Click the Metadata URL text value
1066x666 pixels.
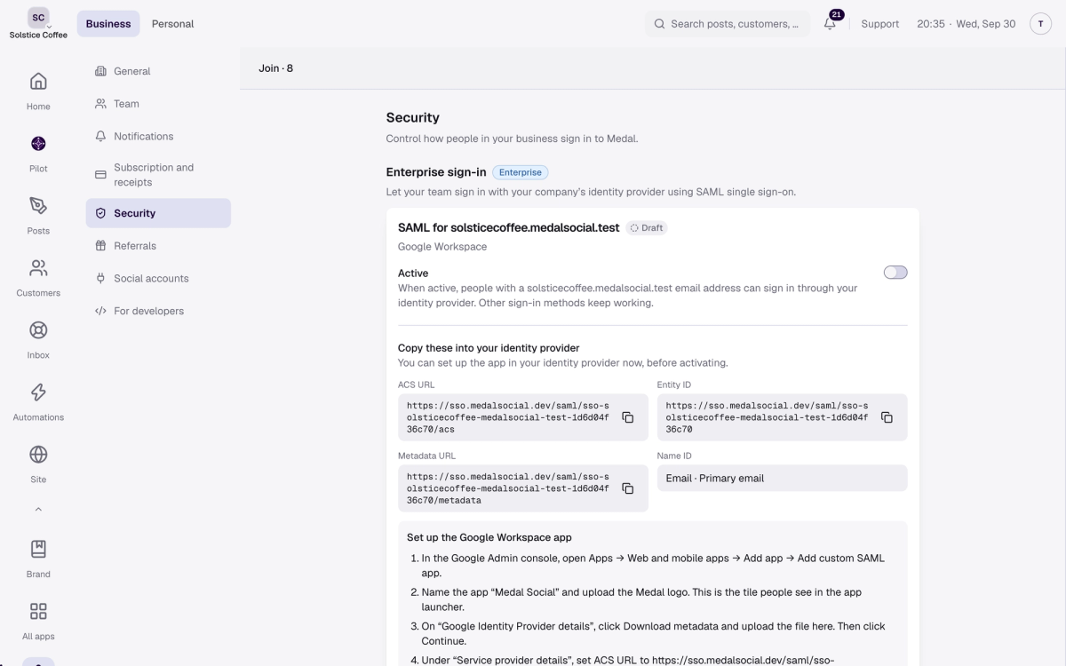coord(508,488)
